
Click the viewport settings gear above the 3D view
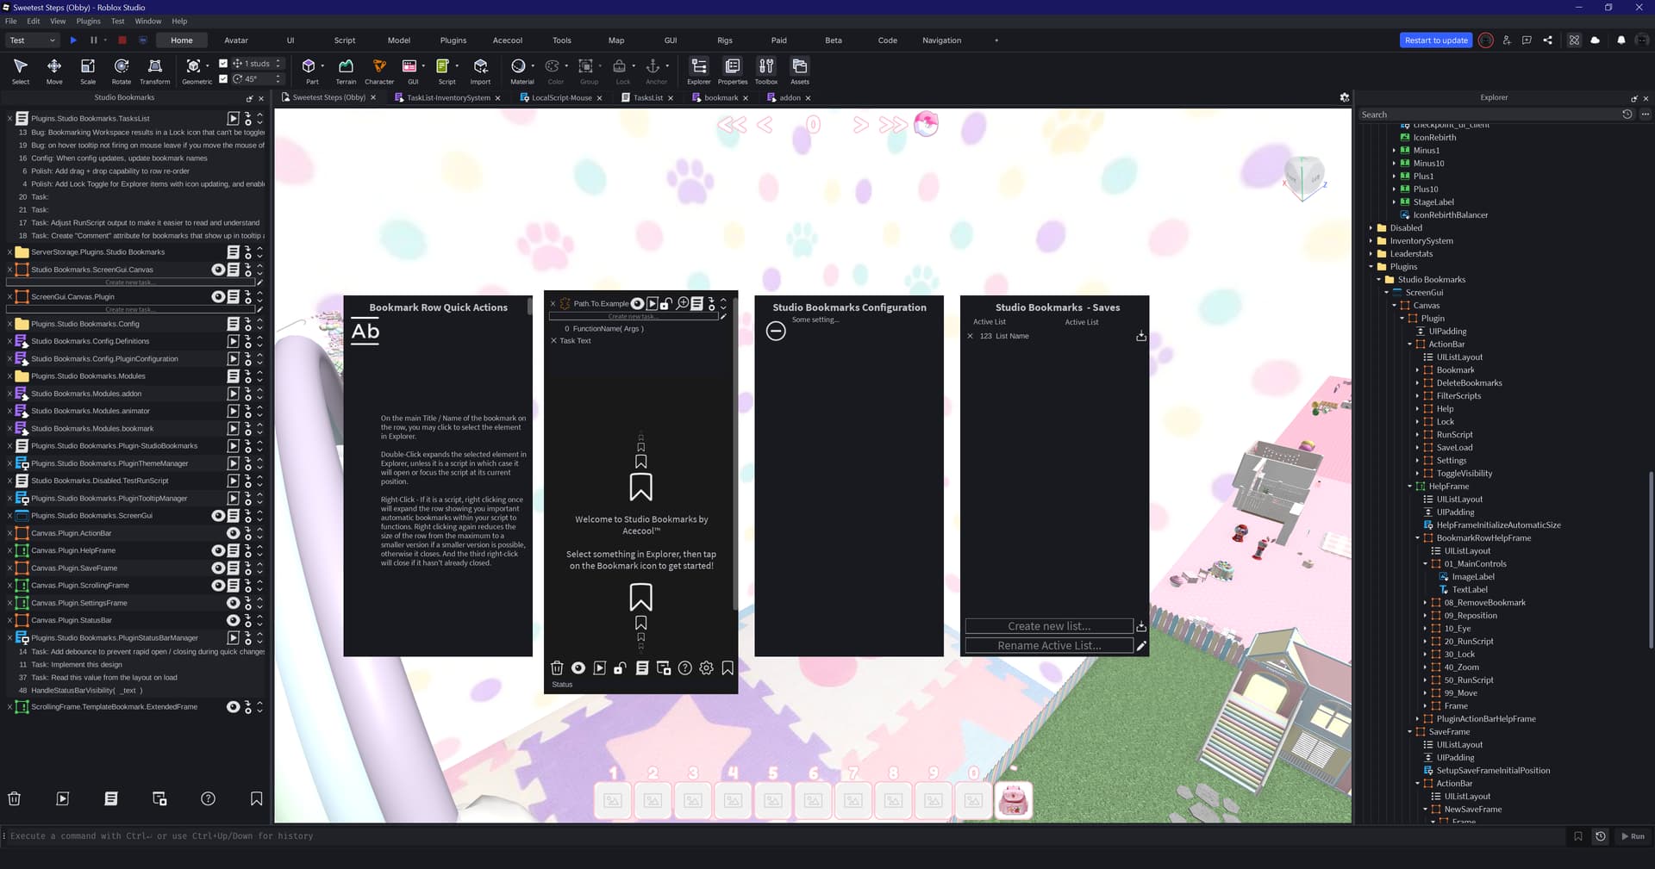1344,98
